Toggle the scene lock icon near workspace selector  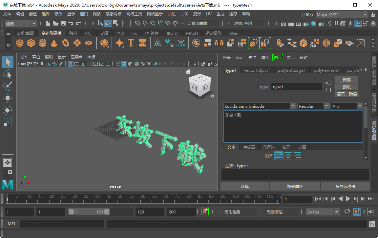(373, 14)
